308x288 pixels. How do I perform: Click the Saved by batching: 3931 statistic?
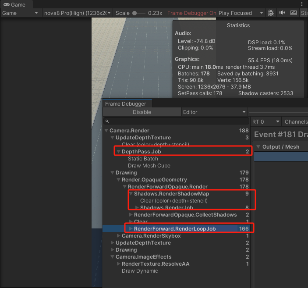(248, 74)
